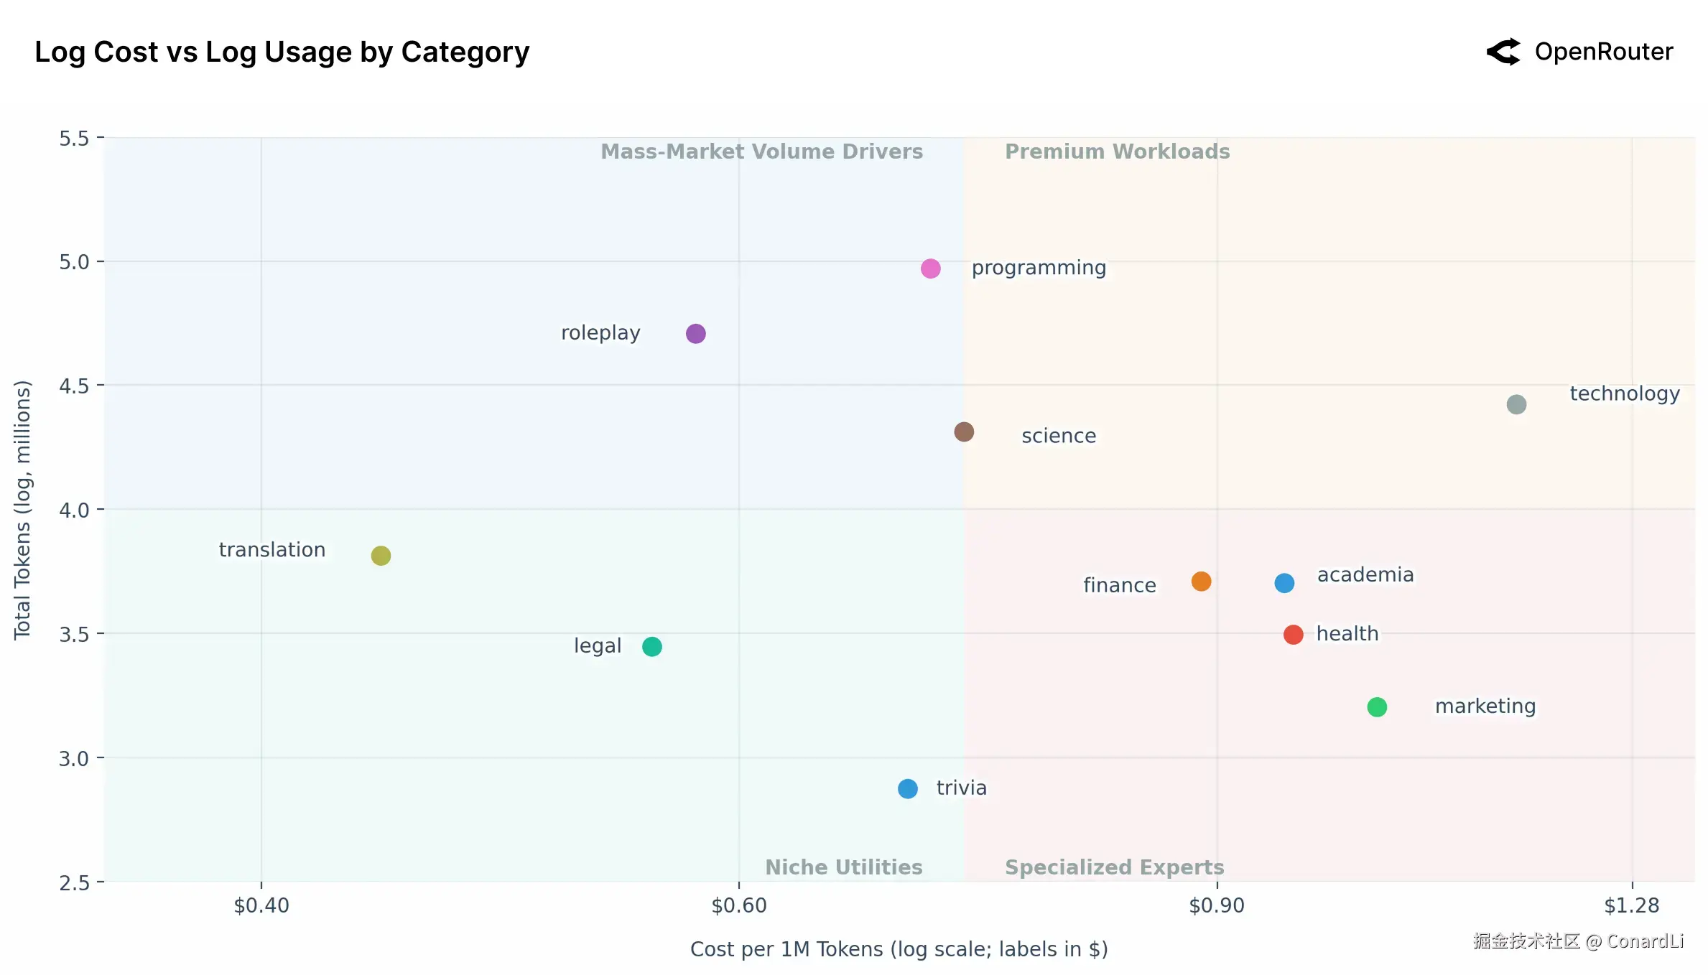This screenshot has width=1708, height=975.
Task: Click the OpenRouter logo icon
Action: tap(1504, 52)
